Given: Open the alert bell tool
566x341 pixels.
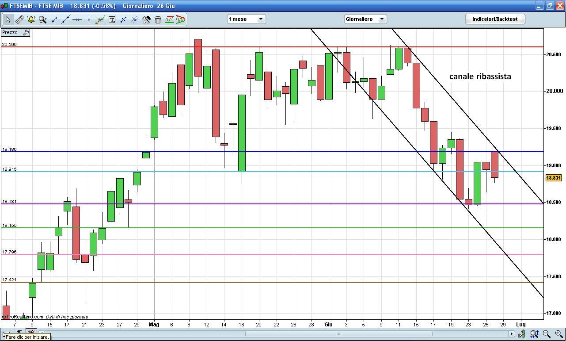Looking at the screenshot, I should pos(31,19).
